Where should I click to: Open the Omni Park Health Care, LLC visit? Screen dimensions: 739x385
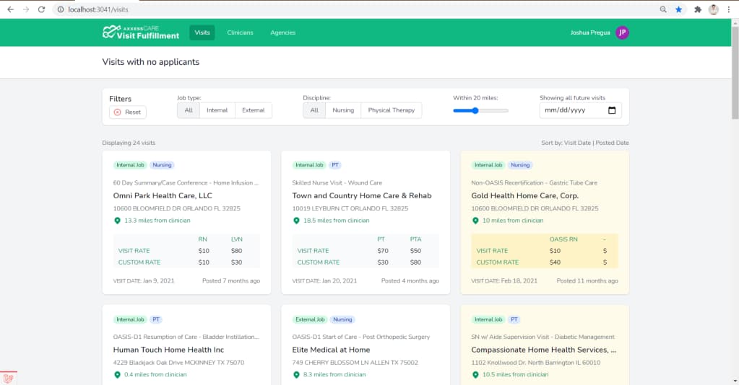pyautogui.click(x=163, y=195)
